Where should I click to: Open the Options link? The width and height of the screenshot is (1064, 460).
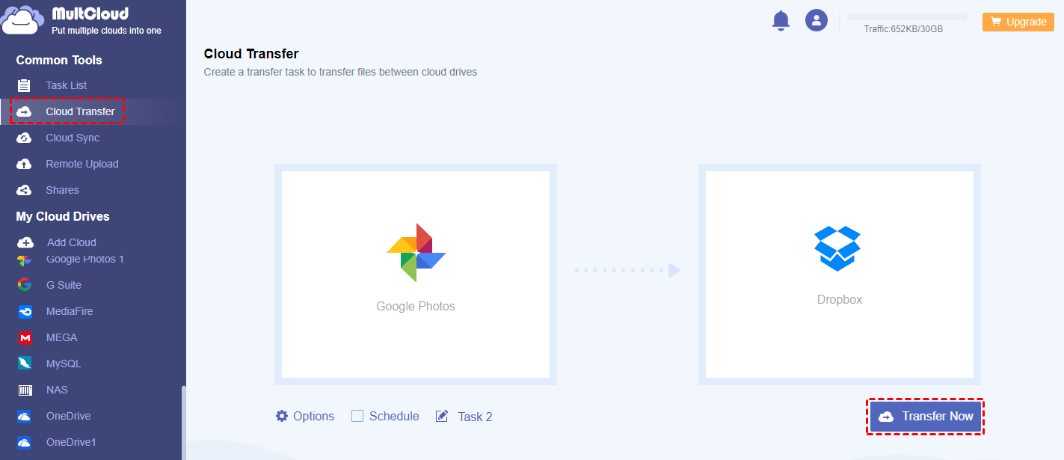[313, 416]
